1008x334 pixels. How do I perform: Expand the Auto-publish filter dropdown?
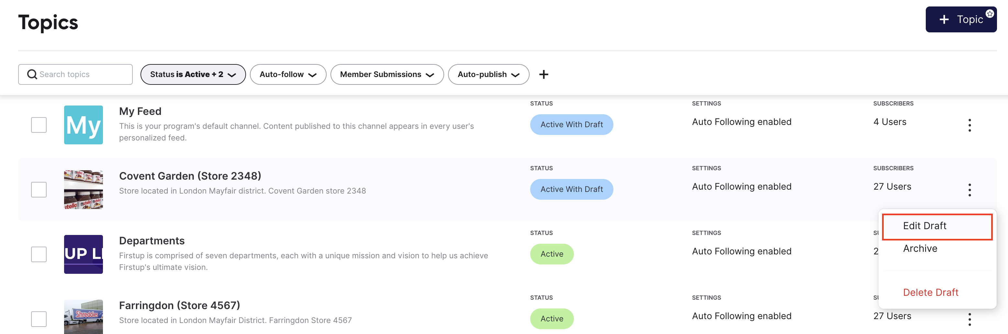coord(488,74)
